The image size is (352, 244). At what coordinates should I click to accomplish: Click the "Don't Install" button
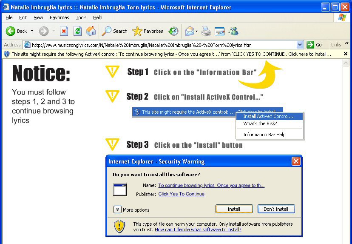coord(276,209)
